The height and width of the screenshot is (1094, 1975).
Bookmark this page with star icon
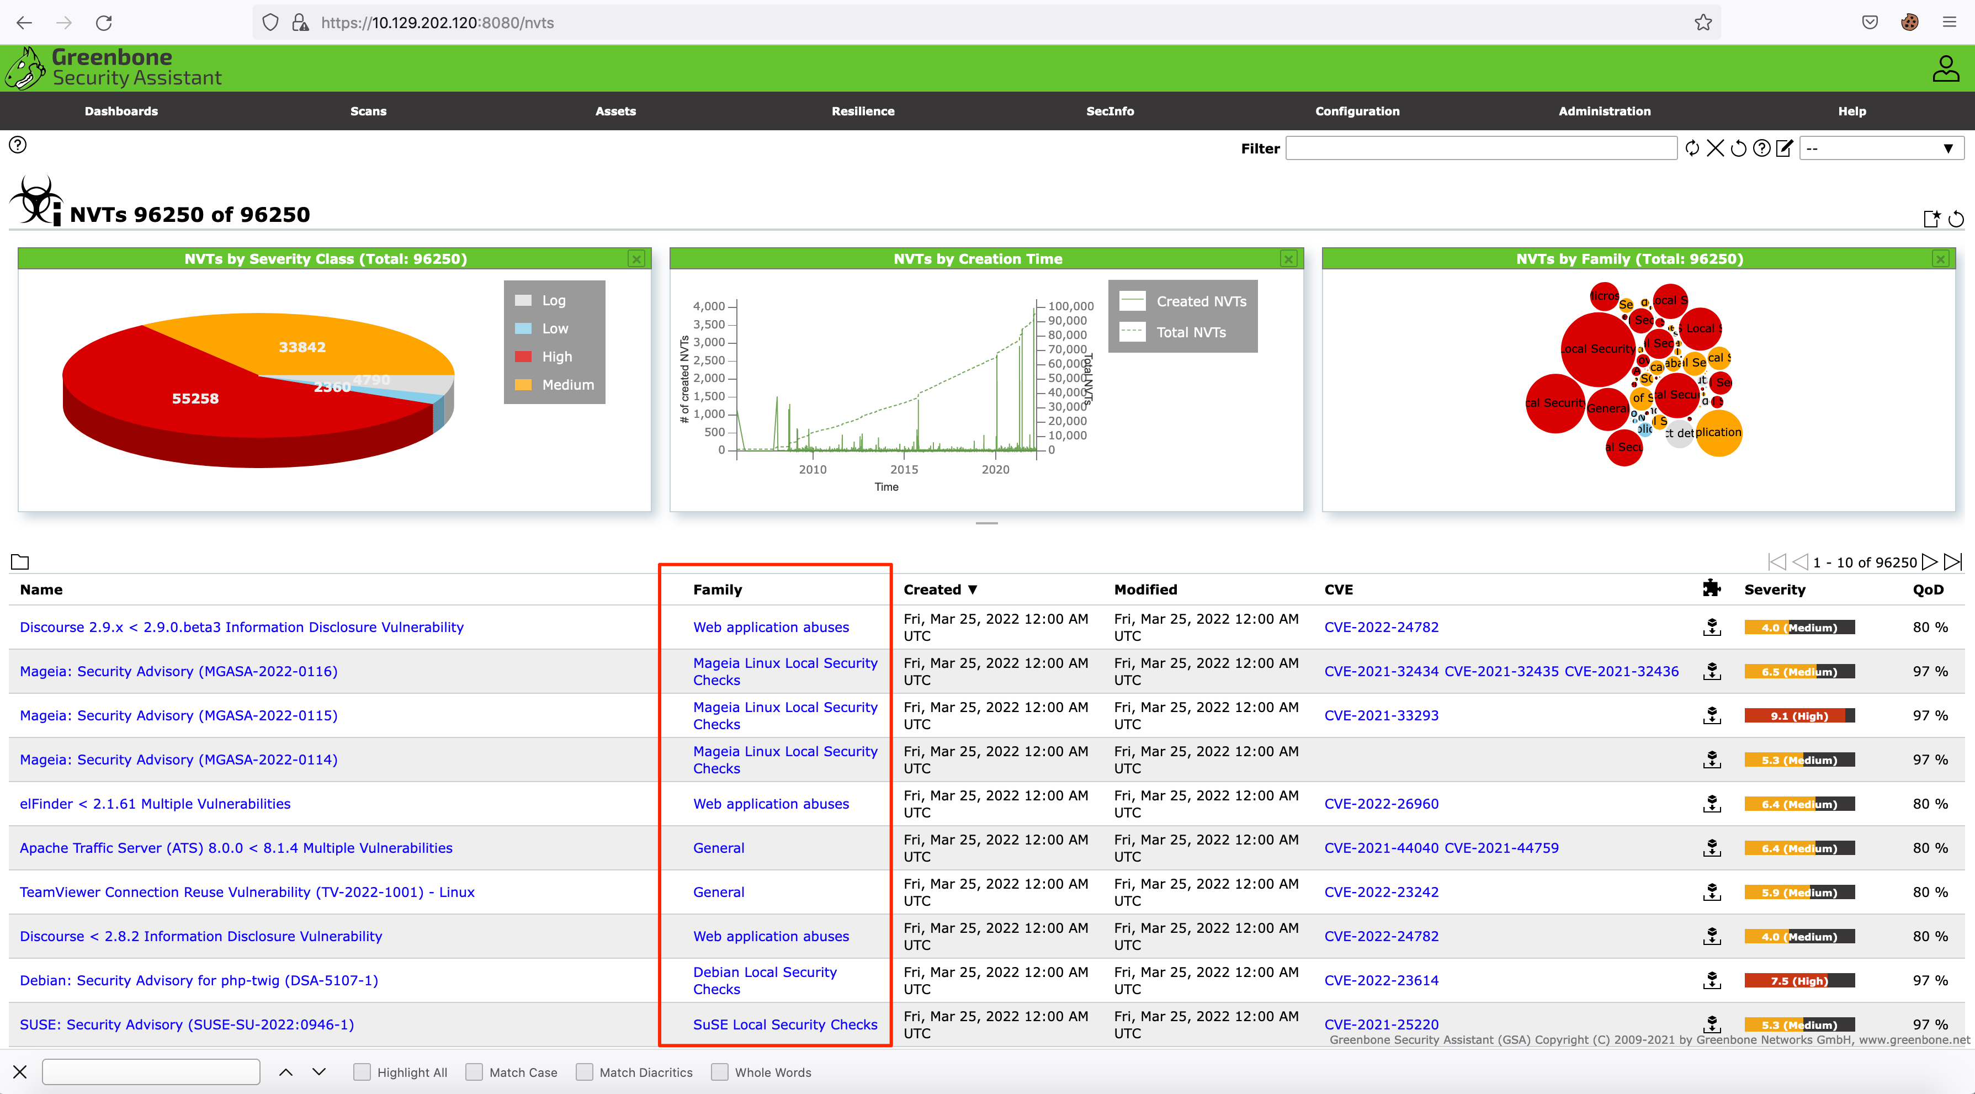tap(1703, 22)
